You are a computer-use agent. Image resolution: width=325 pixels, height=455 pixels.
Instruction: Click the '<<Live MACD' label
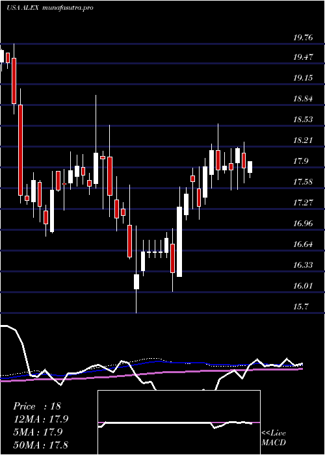[x=274, y=438]
